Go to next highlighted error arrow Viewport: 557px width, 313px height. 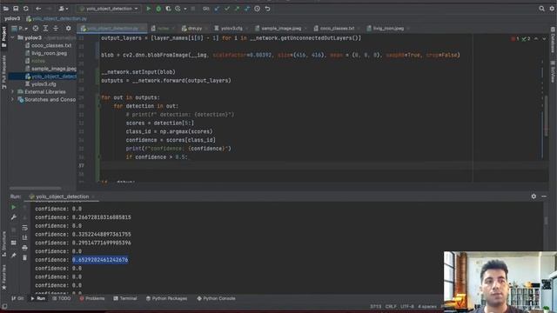pos(544,38)
